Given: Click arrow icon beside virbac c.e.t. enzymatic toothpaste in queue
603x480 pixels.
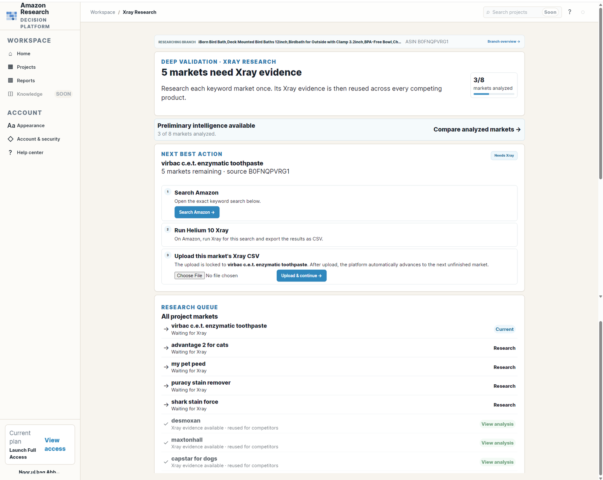Looking at the screenshot, I should tap(166, 329).
